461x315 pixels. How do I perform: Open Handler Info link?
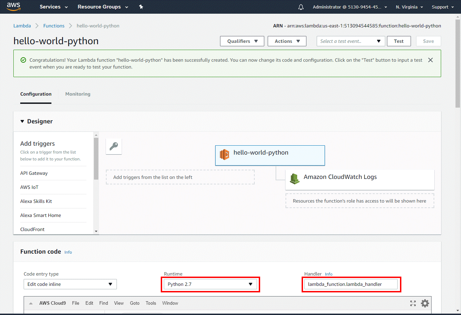pos(329,274)
